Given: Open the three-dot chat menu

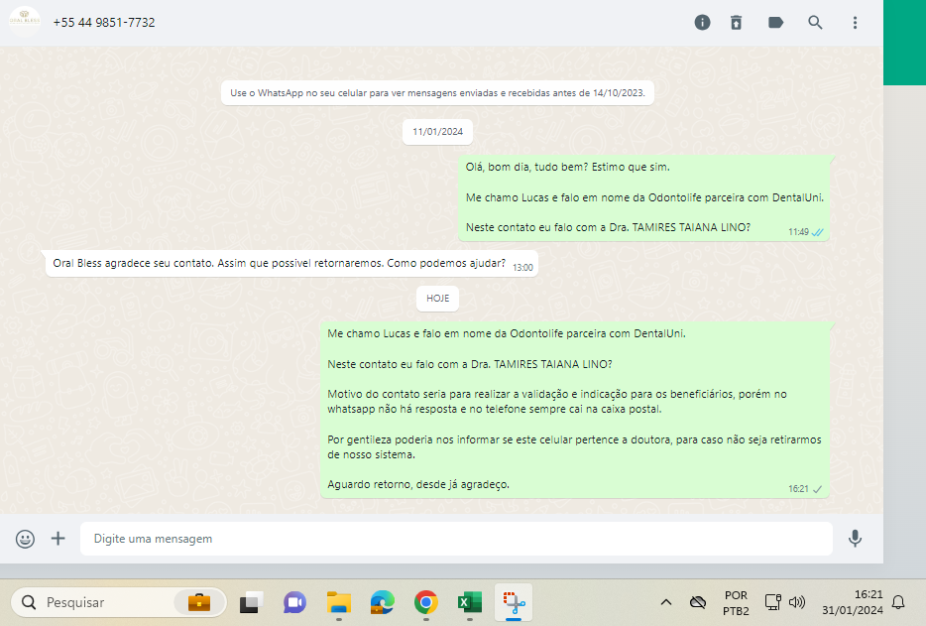Looking at the screenshot, I should coord(855,23).
